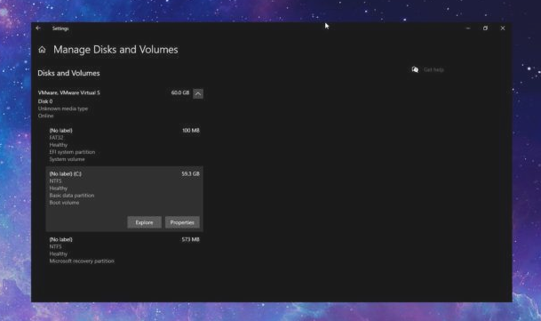
Task: Collapse the VMware Virtual S disk chevron
Action: (x=198, y=93)
